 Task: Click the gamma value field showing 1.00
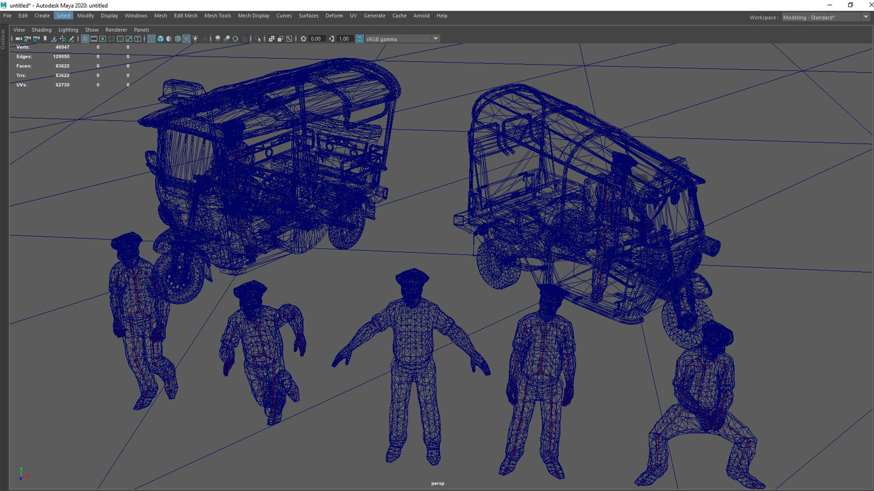point(344,39)
